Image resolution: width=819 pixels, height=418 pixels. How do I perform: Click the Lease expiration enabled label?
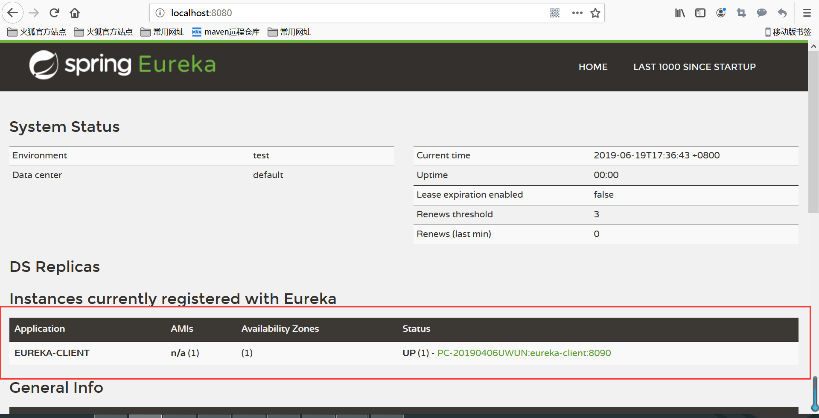pyautogui.click(x=470, y=195)
